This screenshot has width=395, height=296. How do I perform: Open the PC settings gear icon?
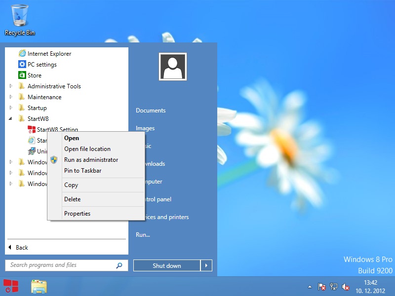[22, 65]
